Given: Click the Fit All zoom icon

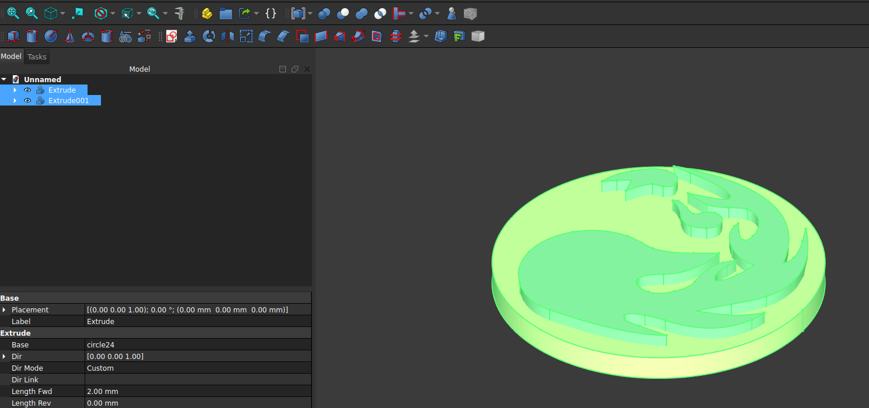Looking at the screenshot, I should pyautogui.click(x=13, y=13).
